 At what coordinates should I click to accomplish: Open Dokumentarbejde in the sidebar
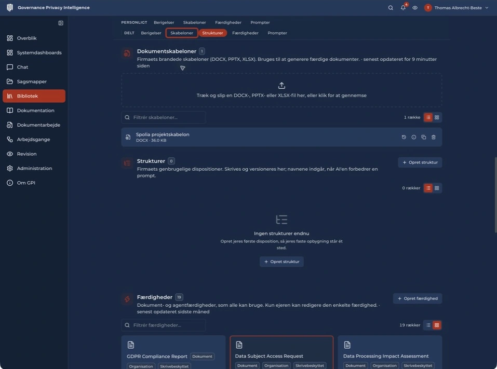pyautogui.click(x=34, y=125)
